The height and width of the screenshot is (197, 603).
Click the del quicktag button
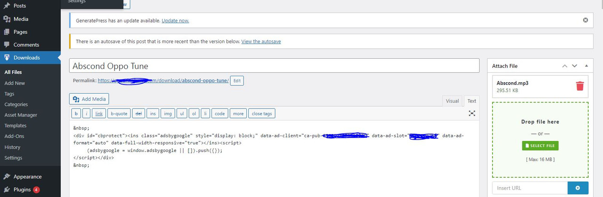click(139, 113)
